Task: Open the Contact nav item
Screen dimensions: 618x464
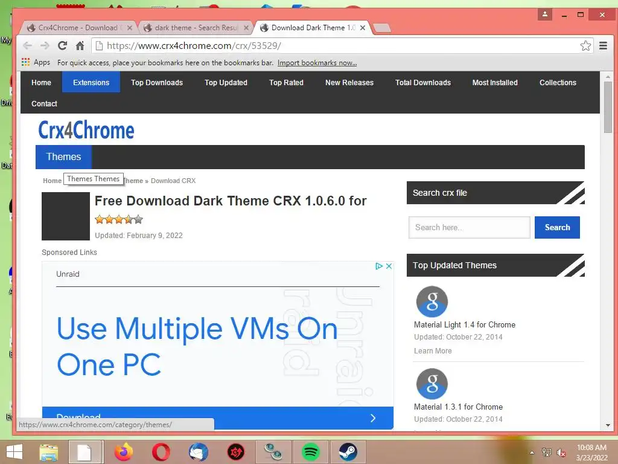Action: [44, 103]
